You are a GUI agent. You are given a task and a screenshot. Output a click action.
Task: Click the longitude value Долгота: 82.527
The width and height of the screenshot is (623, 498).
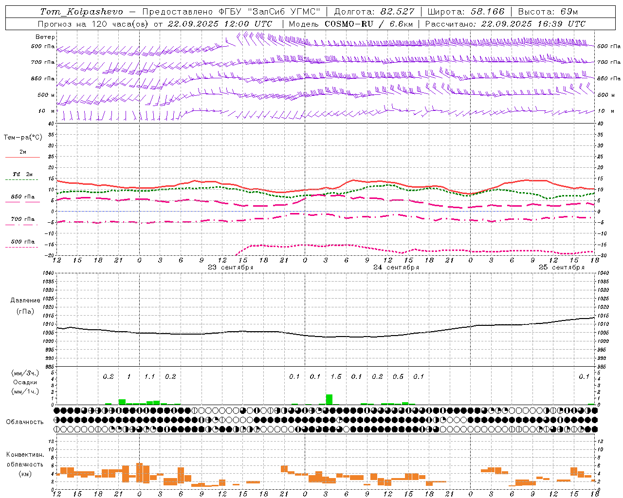point(374,11)
